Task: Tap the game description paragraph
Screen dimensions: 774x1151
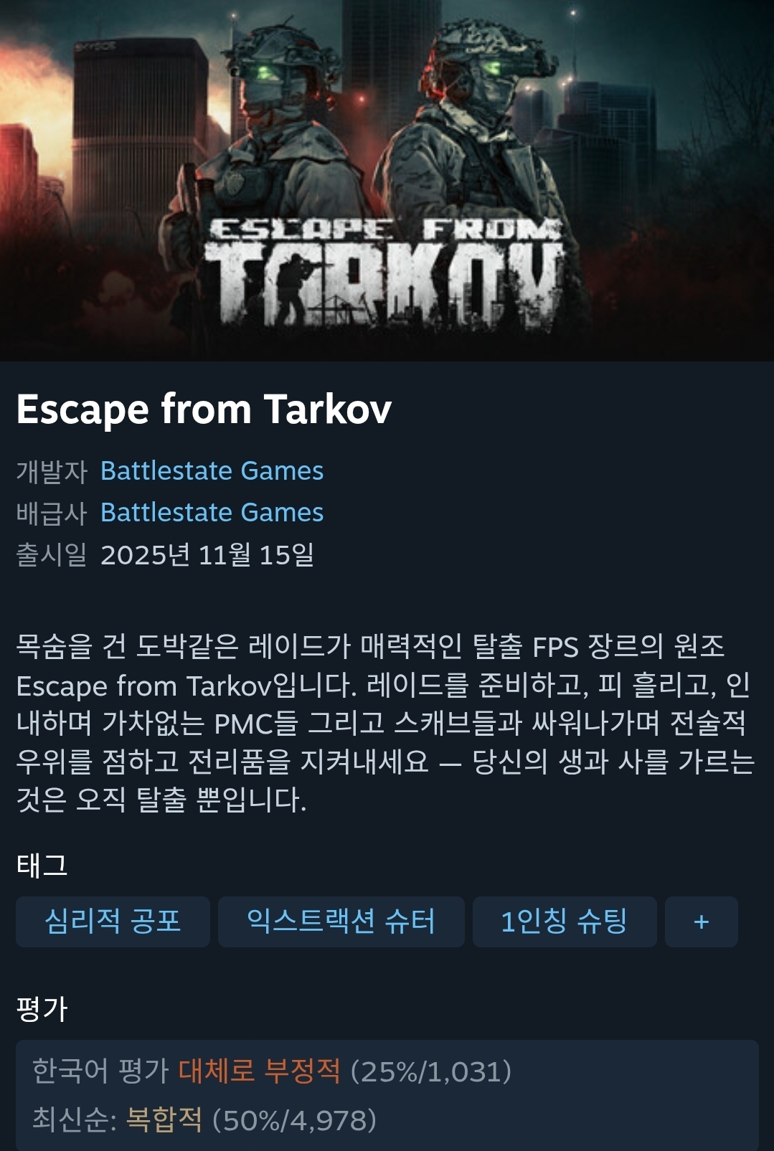Action: tap(385, 723)
